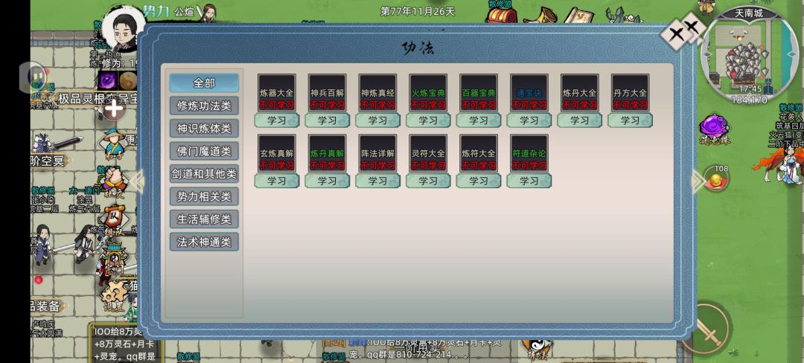Click 学习 under 玄炼真解
Viewport: 804px width, 363px height.
[276, 181]
